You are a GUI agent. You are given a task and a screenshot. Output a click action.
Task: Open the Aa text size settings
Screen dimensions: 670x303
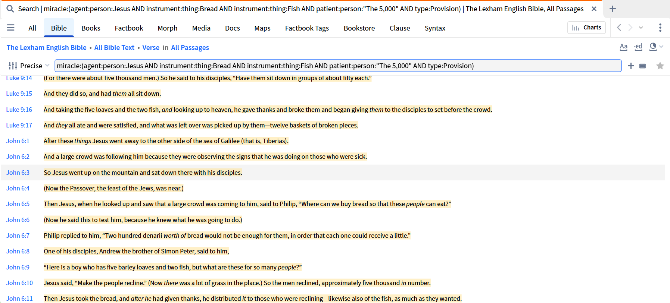(623, 47)
